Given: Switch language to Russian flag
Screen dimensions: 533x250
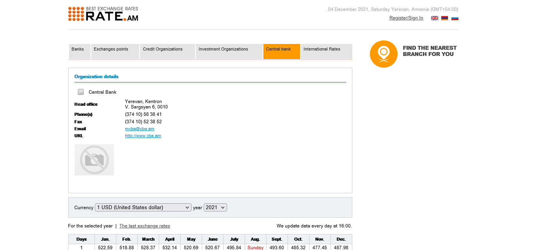Looking at the screenshot, I should point(455,18).
